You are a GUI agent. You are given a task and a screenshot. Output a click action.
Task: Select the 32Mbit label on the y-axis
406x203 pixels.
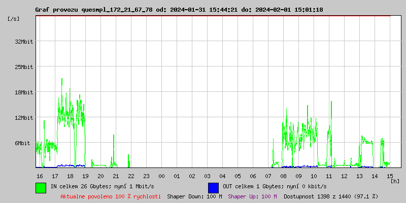[x=24, y=42]
